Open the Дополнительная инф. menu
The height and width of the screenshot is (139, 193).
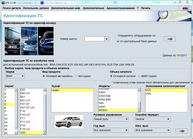pos(66,8)
